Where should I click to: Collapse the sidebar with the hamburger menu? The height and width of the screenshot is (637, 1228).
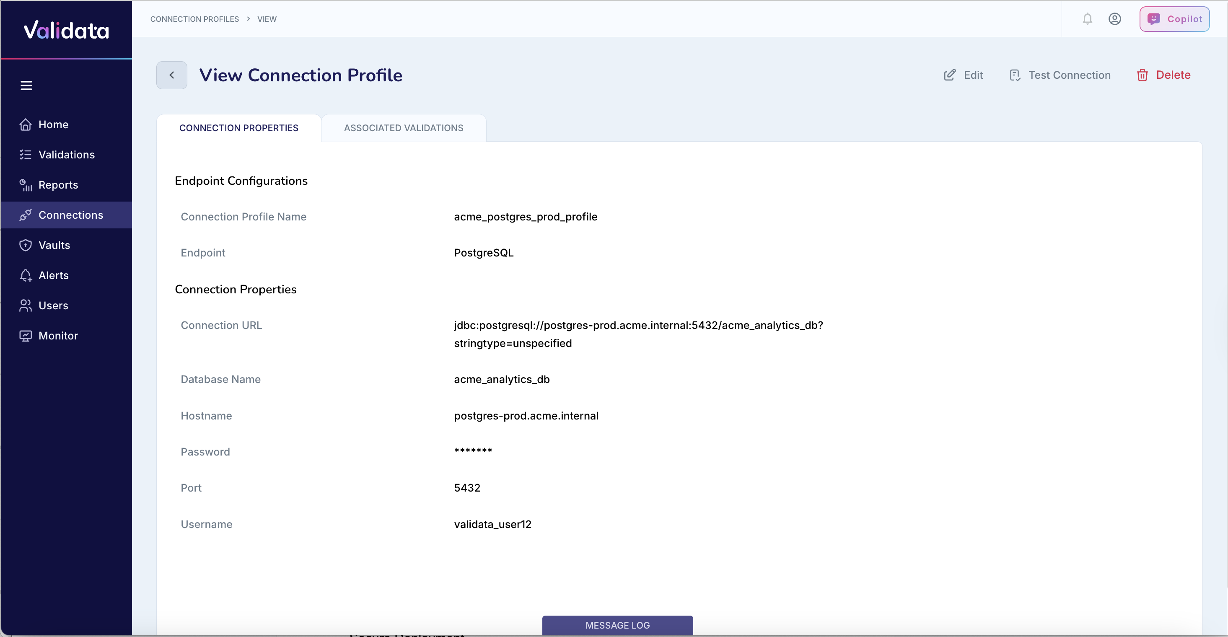tap(26, 85)
